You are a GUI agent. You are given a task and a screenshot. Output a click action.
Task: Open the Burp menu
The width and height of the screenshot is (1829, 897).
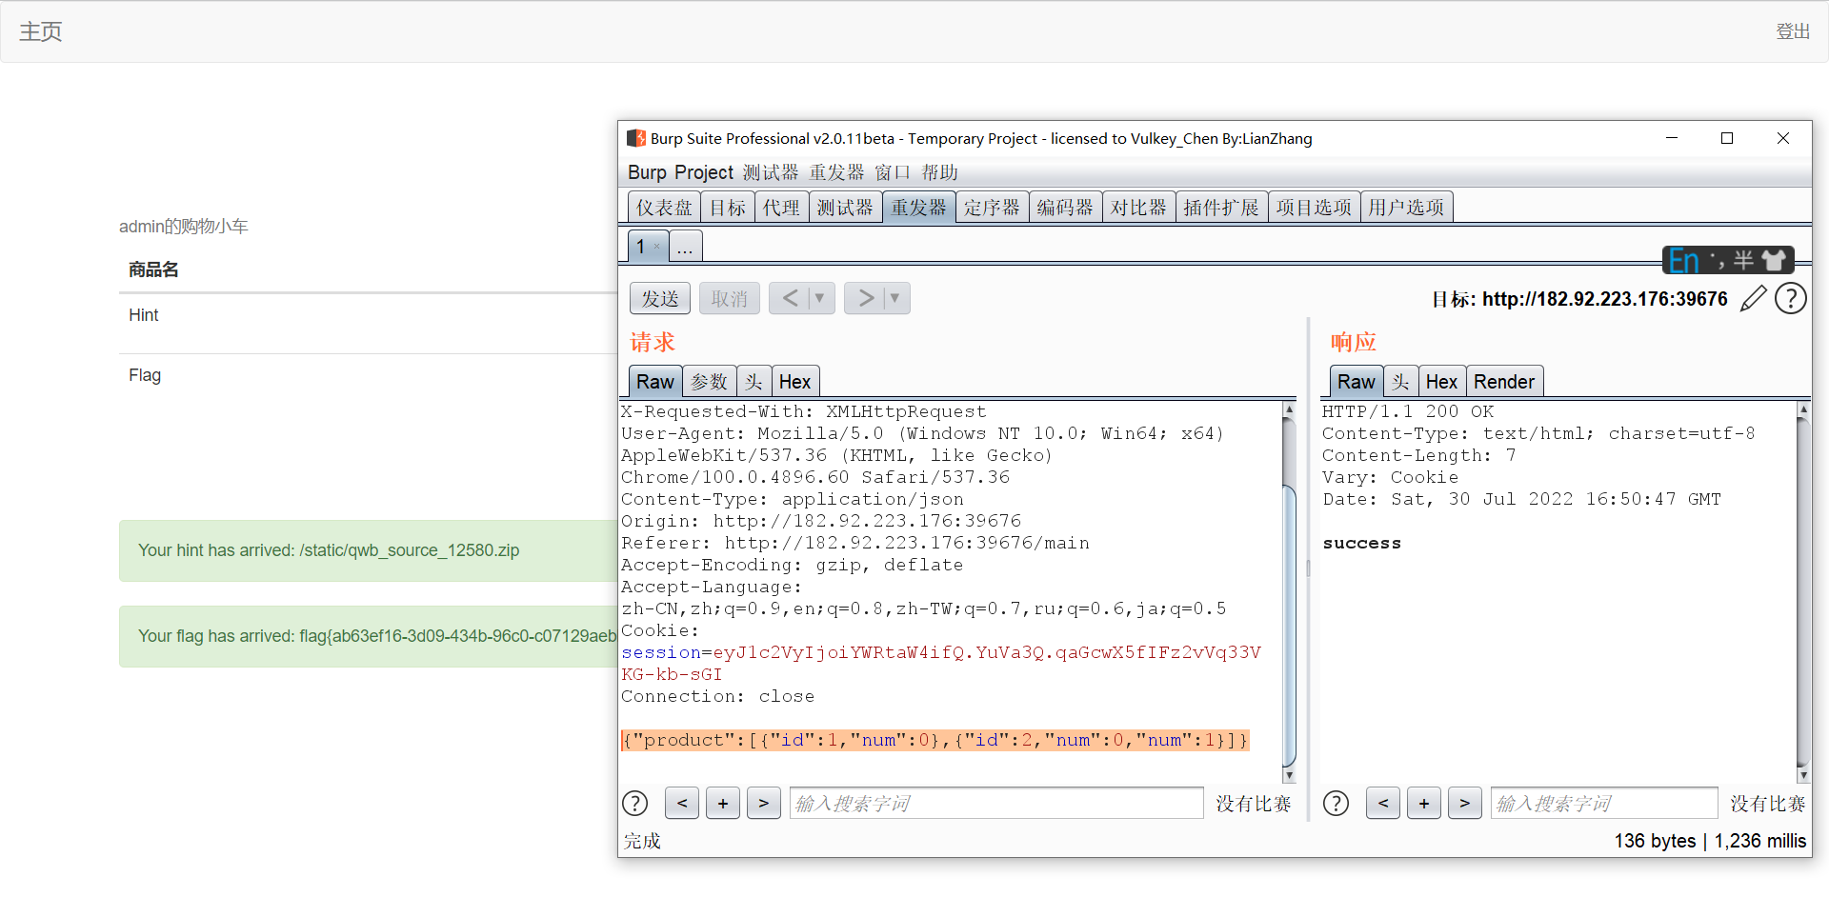tap(647, 172)
